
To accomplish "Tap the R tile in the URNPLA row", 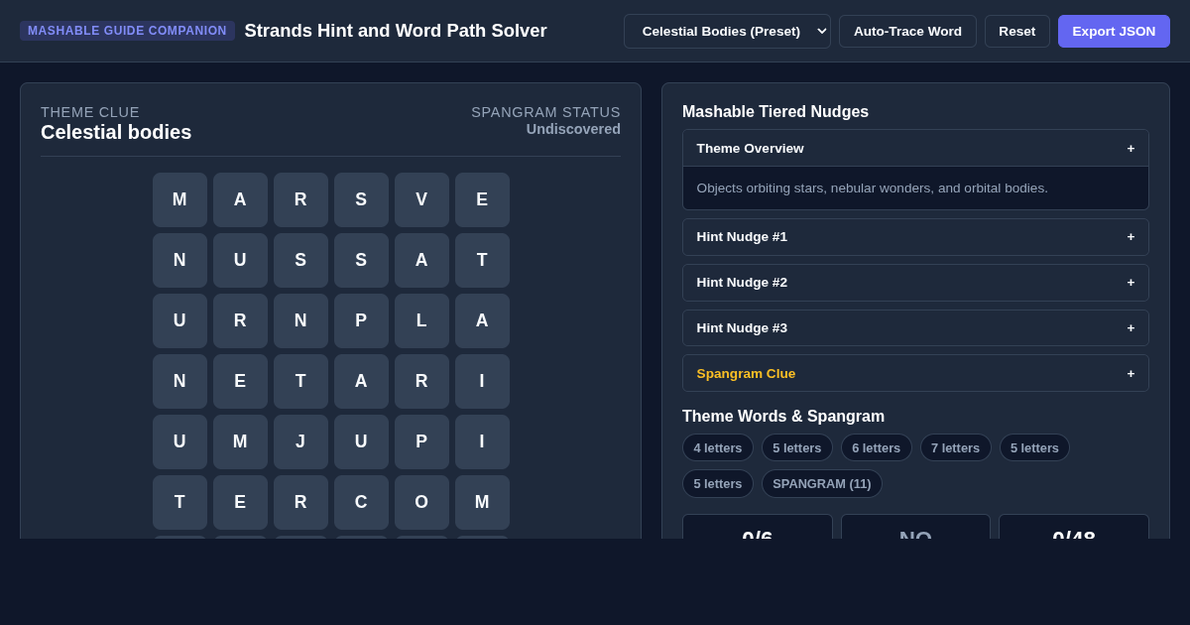I will 240,320.
